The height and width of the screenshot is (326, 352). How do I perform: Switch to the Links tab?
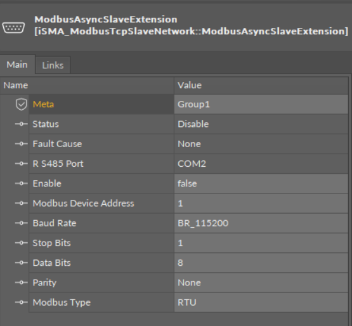pos(53,65)
